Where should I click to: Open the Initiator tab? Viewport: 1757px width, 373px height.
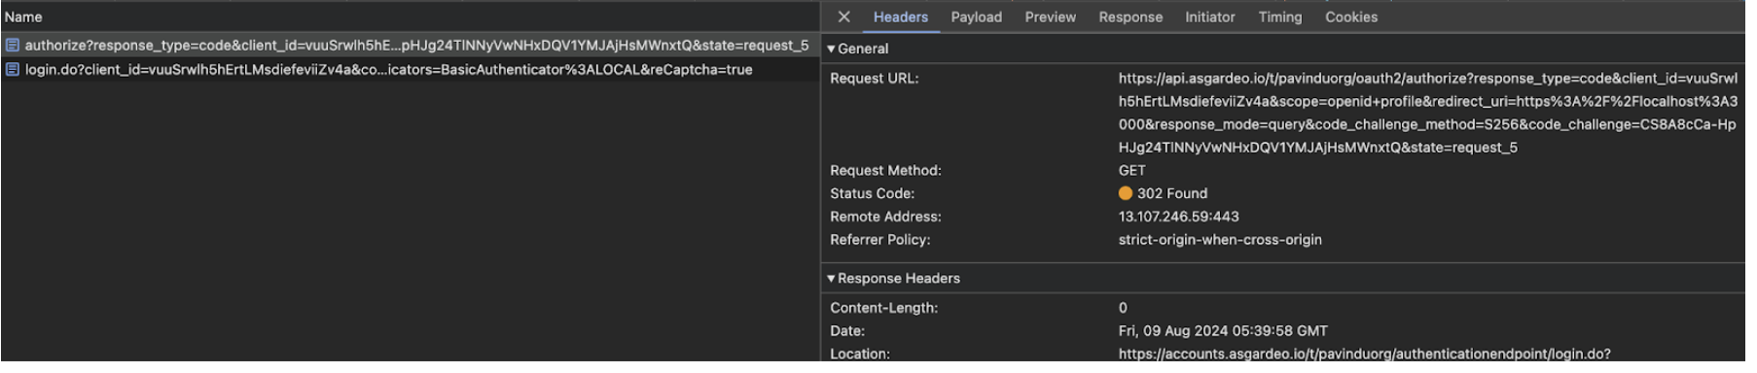coord(1209,17)
